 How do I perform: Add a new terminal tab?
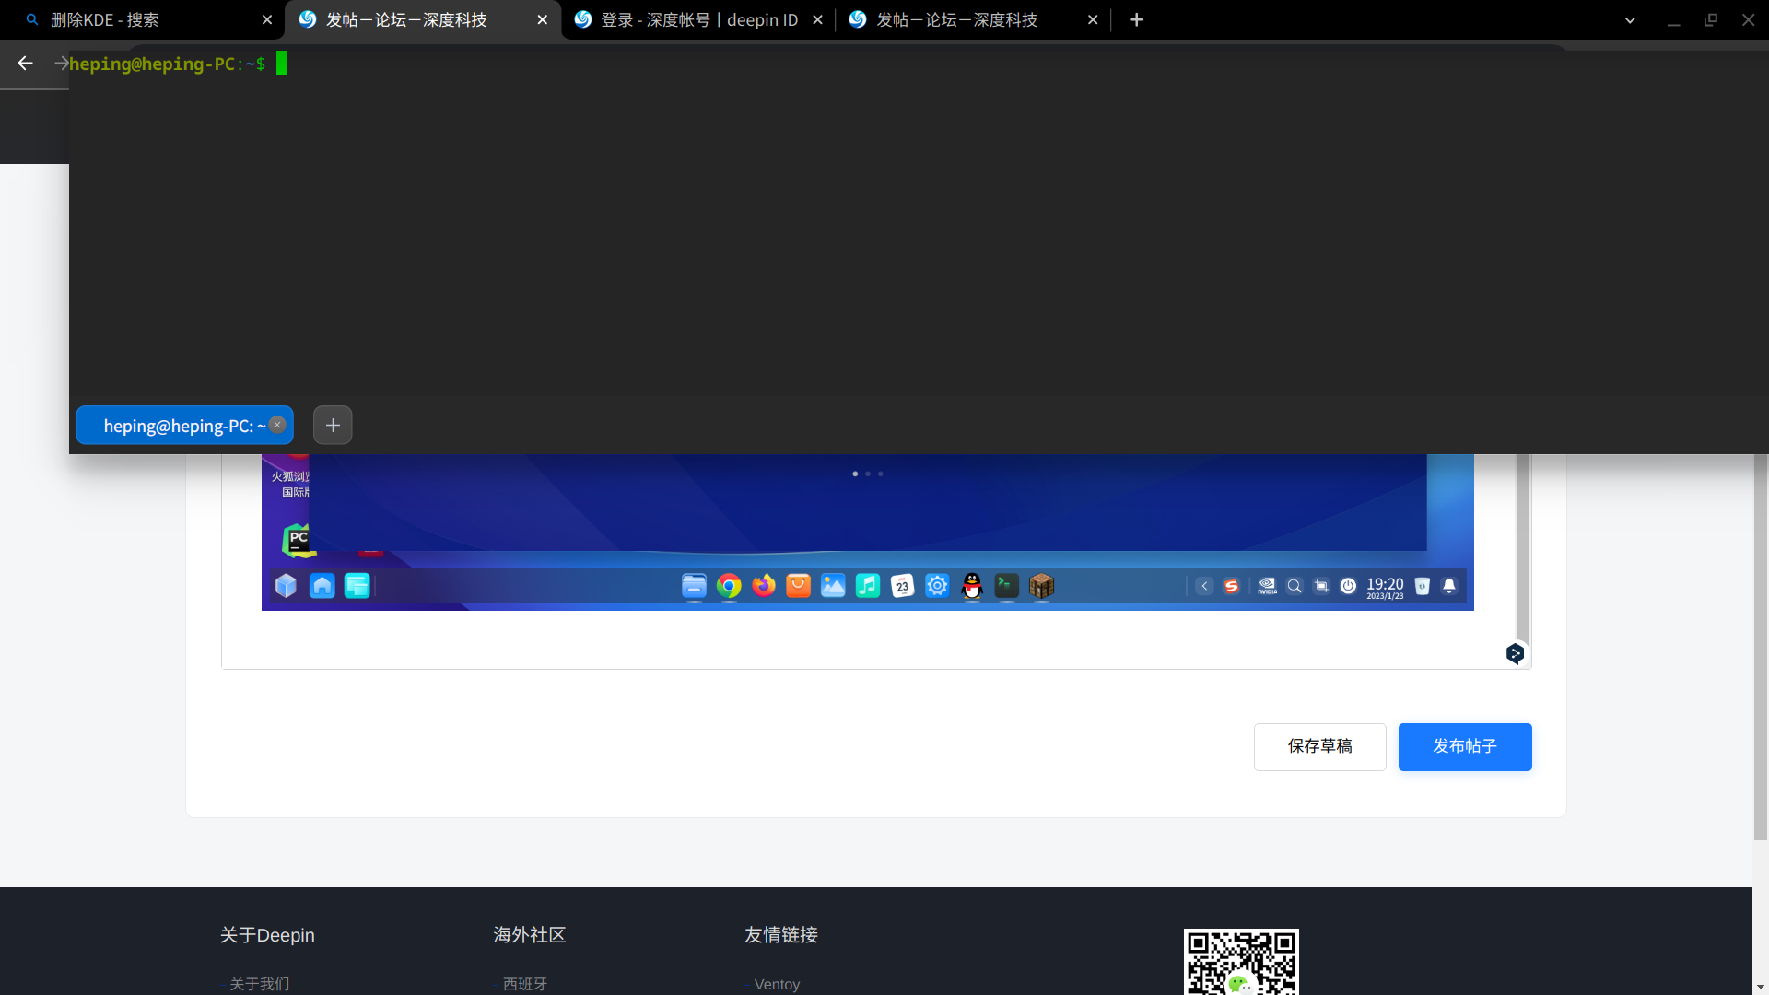coord(333,425)
